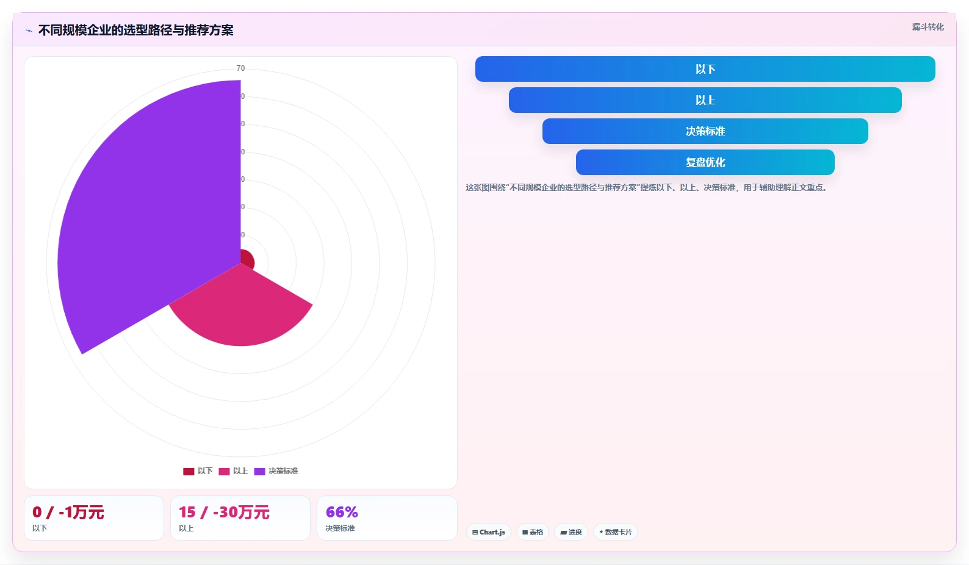Select the 以下 funnel stage bar

click(705, 69)
